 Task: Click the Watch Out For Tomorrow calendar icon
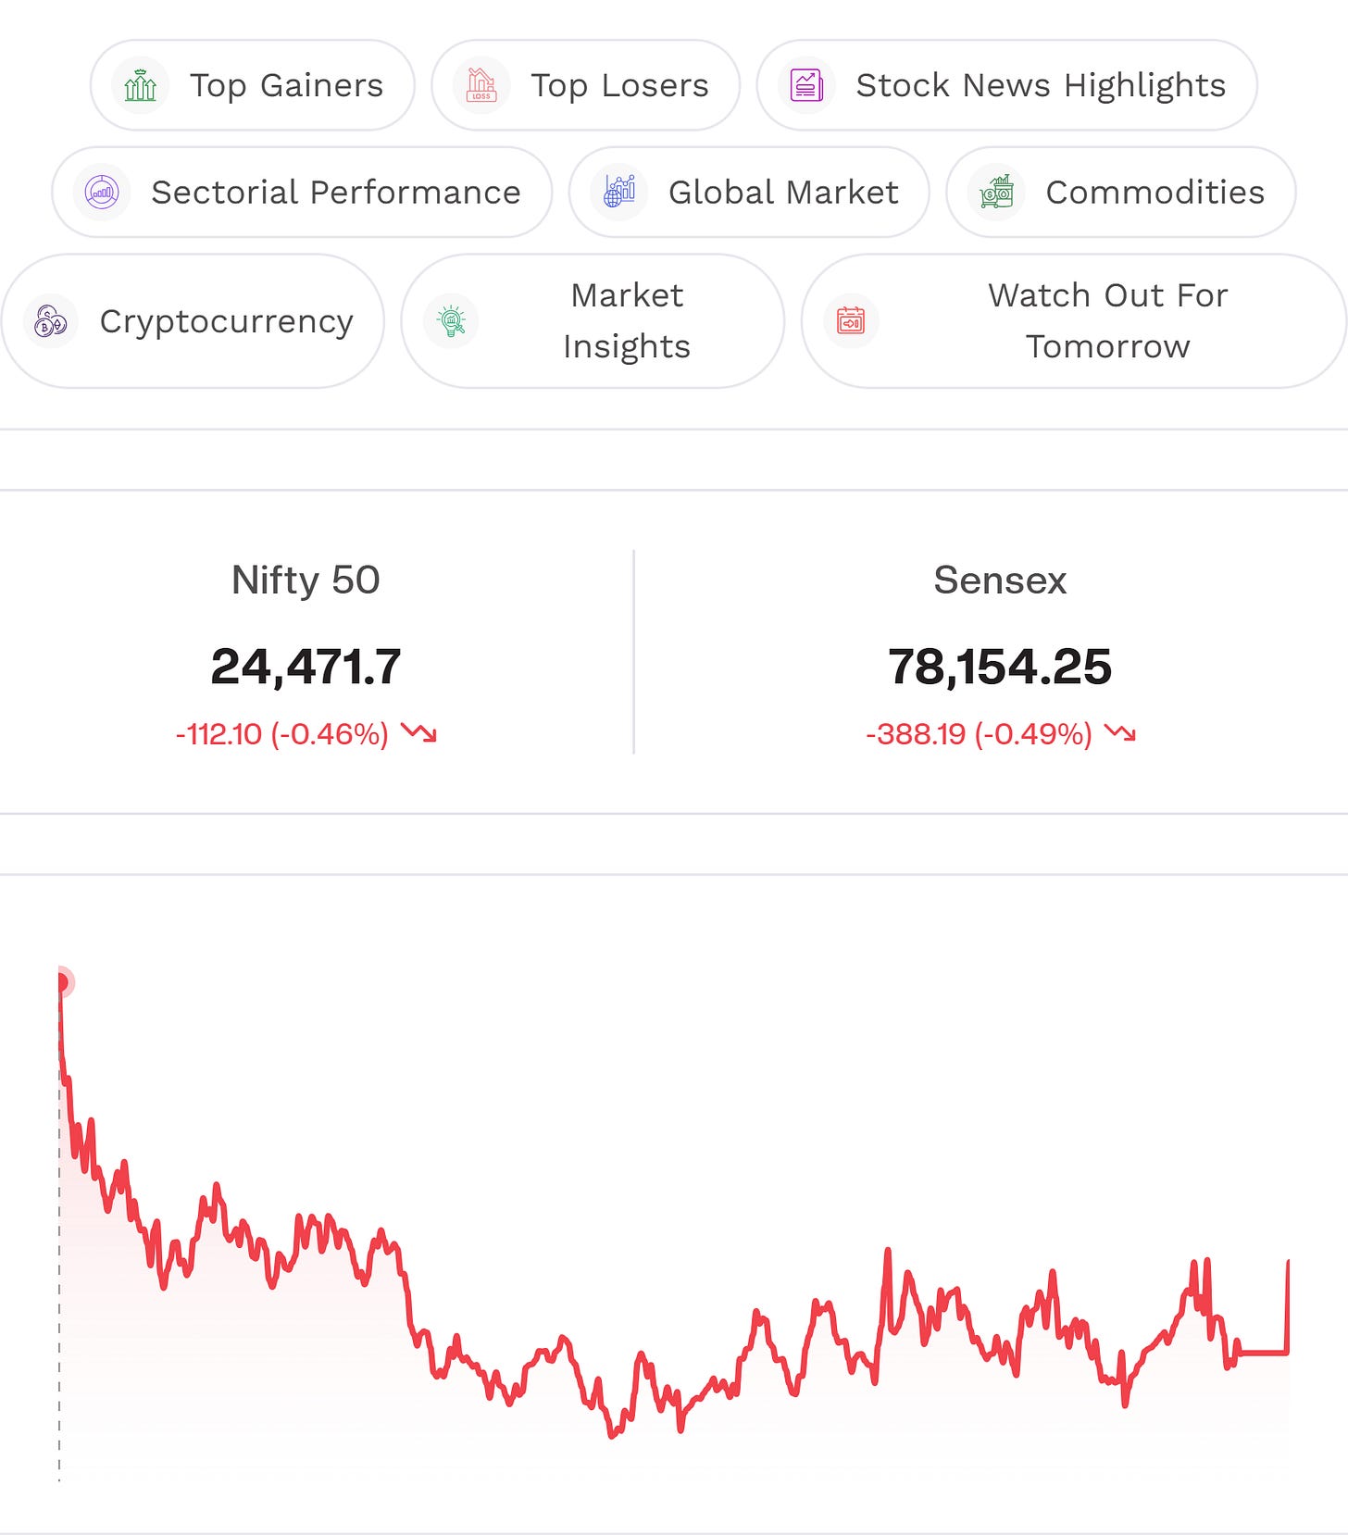pos(851,321)
